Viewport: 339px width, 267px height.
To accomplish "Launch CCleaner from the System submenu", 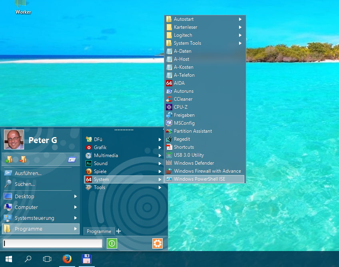I will [x=205, y=99].
